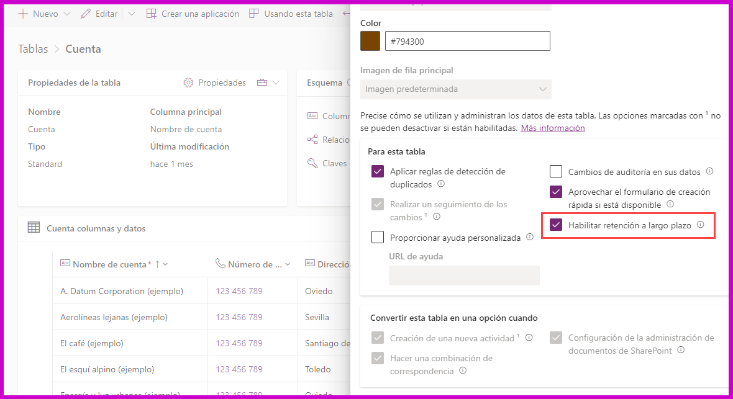Click the color hex input field
This screenshot has height=399, width=733.
tap(468, 41)
